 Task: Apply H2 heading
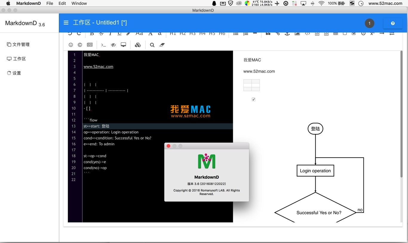pos(183,33)
